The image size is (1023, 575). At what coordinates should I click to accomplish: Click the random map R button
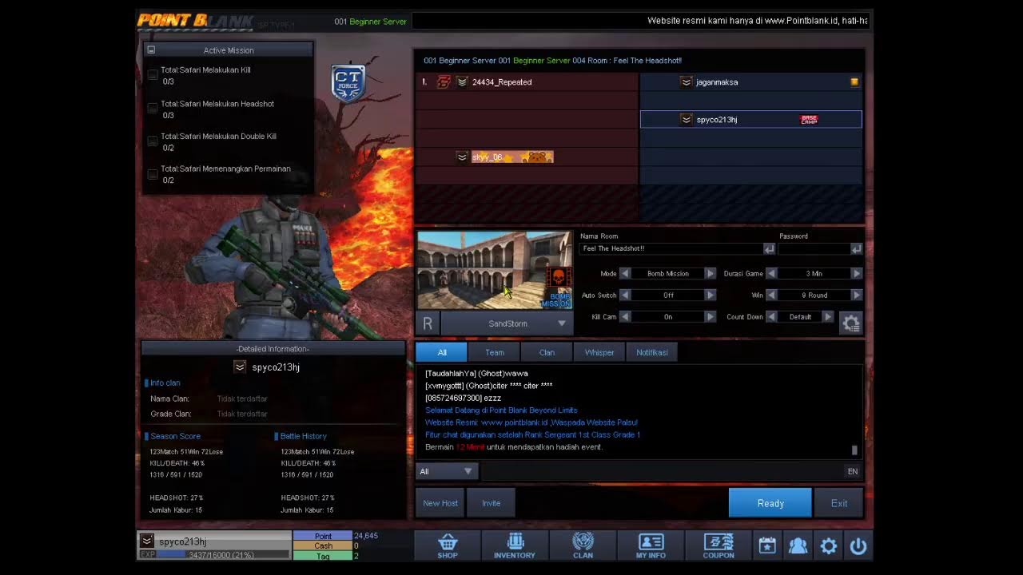[428, 323]
